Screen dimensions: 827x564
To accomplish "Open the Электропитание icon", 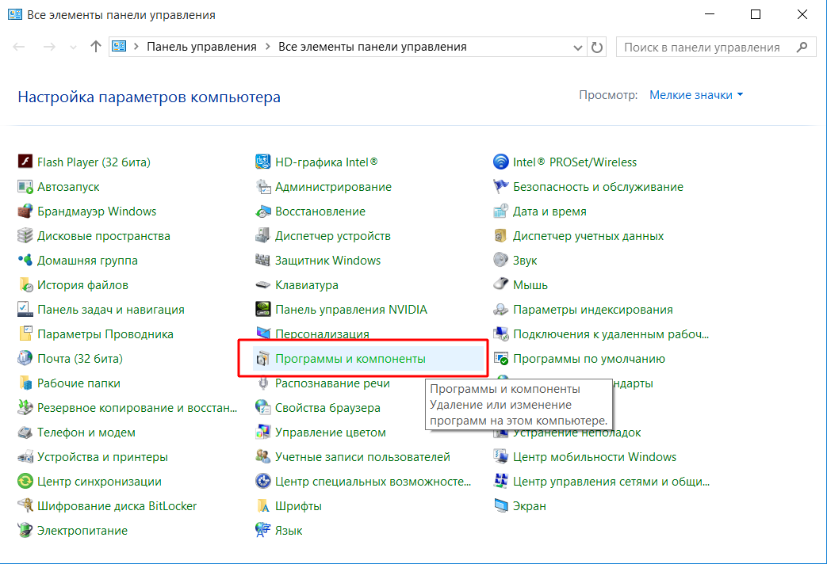I will point(25,531).
